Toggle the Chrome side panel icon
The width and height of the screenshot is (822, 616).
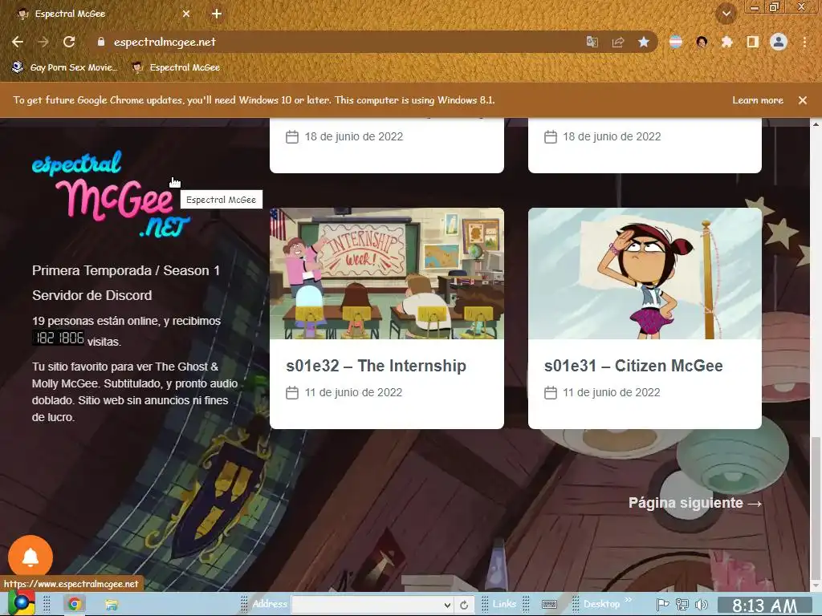pyautogui.click(x=752, y=42)
